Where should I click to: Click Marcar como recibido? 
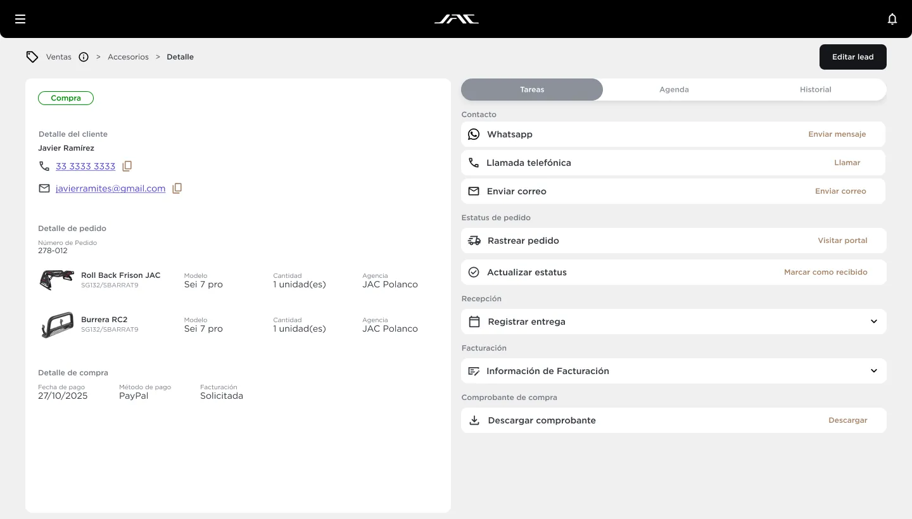[x=826, y=272]
